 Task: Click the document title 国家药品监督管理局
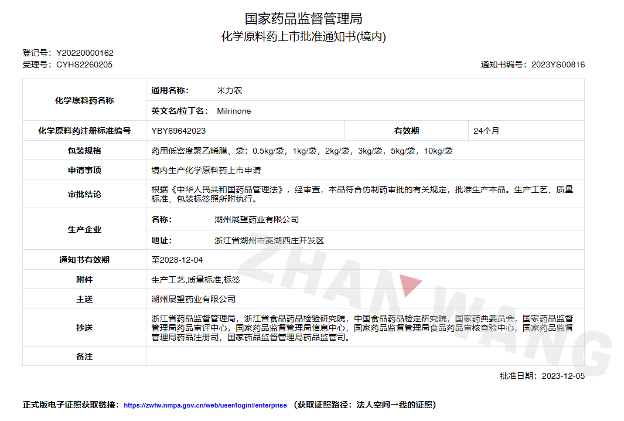coord(304,18)
